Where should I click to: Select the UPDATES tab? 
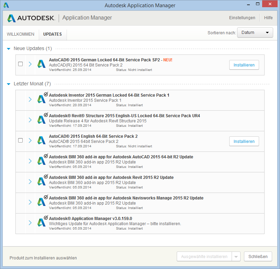[x=52, y=34]
